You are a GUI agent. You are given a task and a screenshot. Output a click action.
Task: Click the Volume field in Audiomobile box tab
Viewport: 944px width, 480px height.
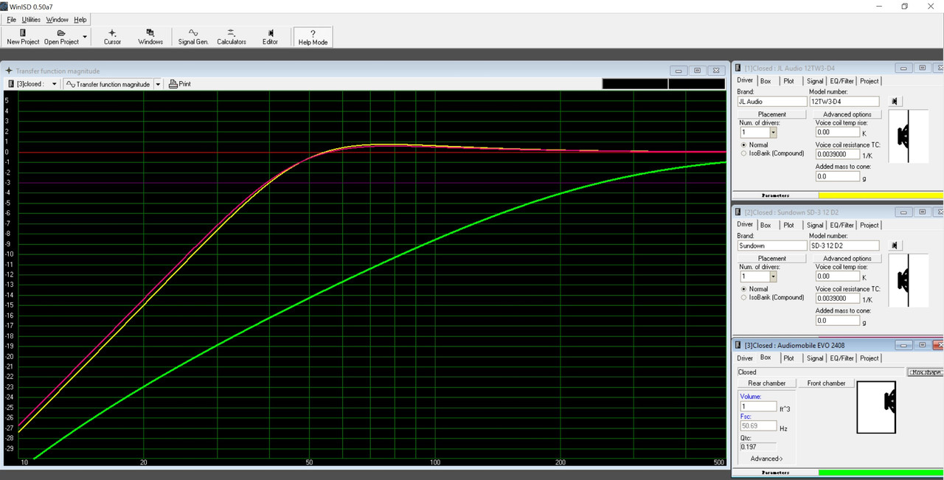point(758,406)
